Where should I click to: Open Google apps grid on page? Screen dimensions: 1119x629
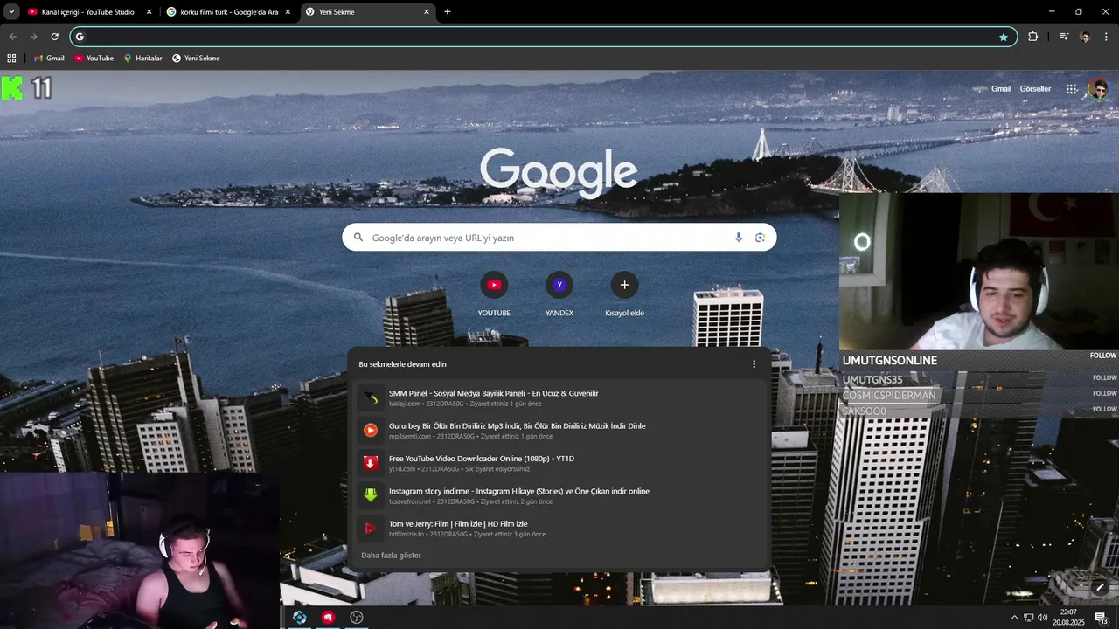[x=1071, y=89]
